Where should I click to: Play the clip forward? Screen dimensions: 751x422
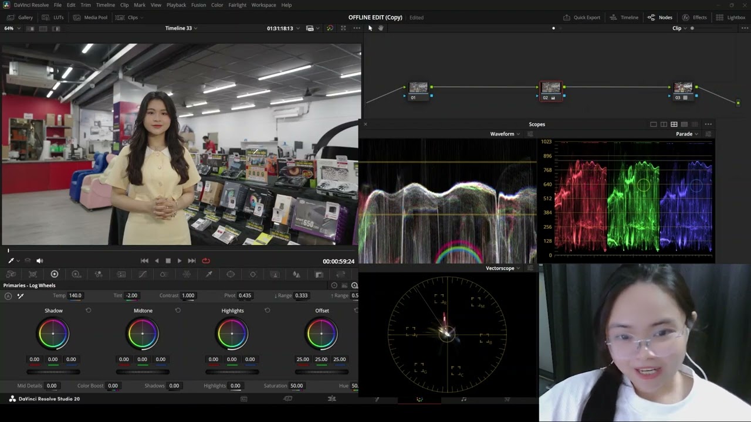click(x=180, y=261)
